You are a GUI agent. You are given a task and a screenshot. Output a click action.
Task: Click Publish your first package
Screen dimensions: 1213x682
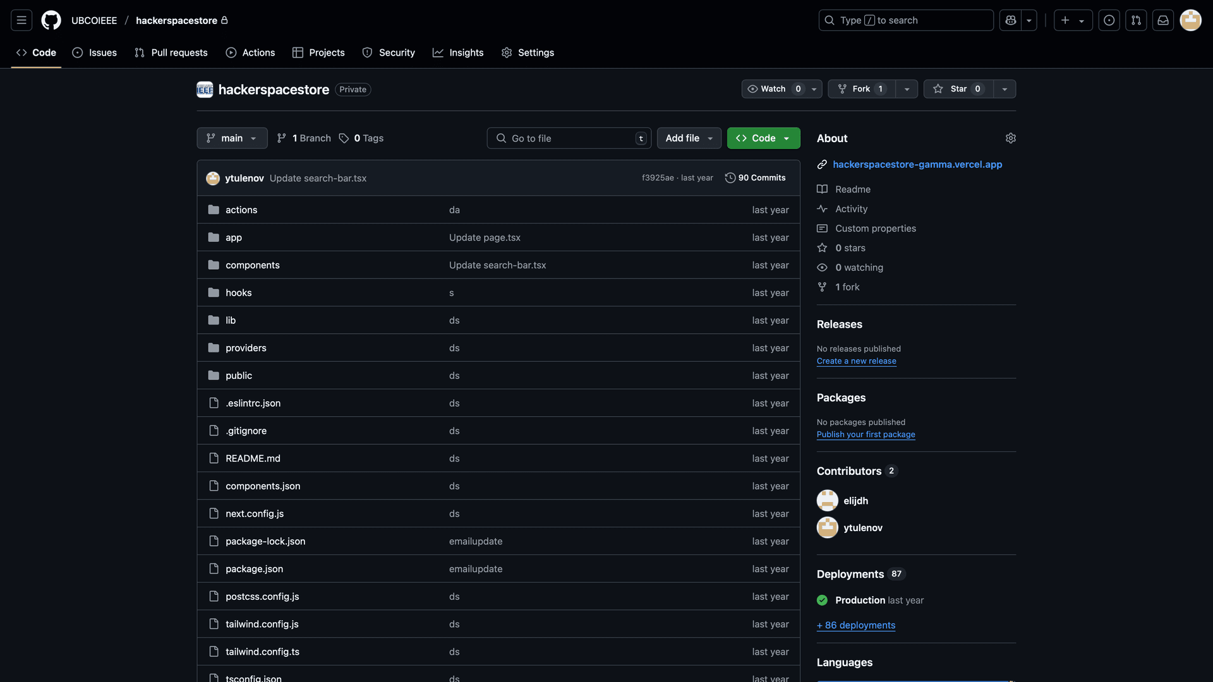click(866, 434)
